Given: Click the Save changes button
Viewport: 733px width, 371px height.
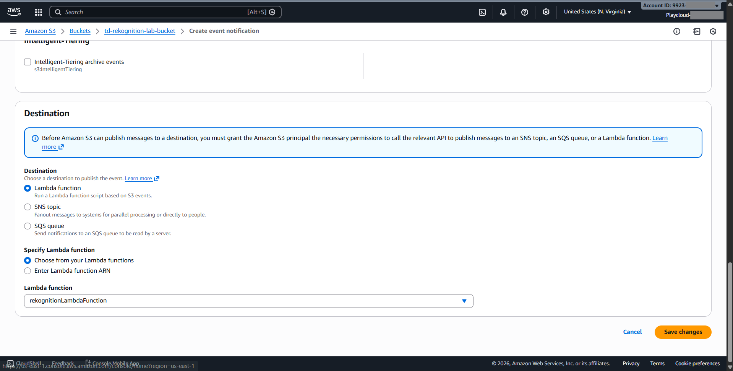Looking at the screenshot, I should [683, 332].
